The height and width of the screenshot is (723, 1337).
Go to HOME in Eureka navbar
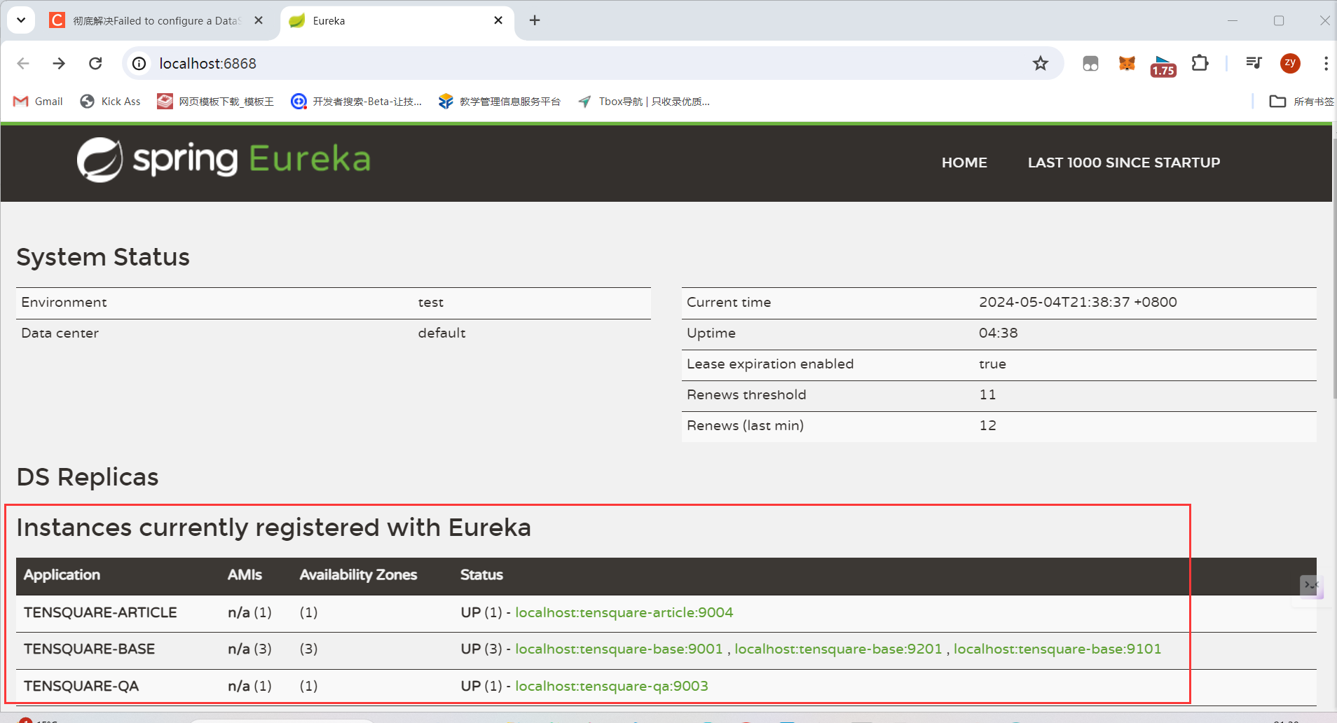(x=964, y=163)
